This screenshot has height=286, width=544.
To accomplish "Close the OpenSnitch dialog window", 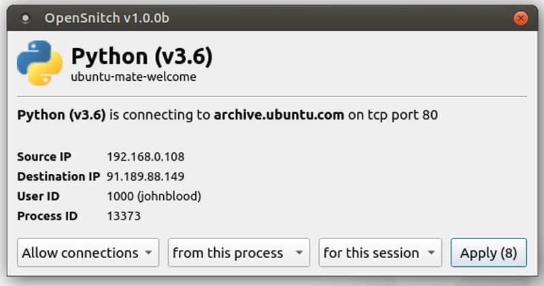I will (x=520, y=18).
